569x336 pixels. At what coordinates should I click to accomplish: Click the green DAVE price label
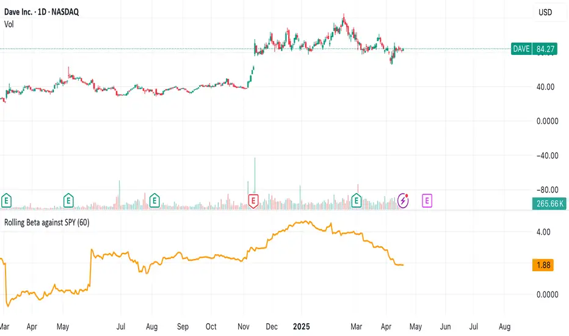(x=521, y=49)
